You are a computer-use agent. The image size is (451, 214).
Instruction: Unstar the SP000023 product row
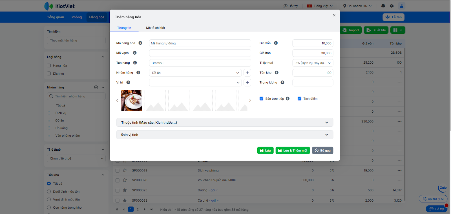tap(125, 200)
